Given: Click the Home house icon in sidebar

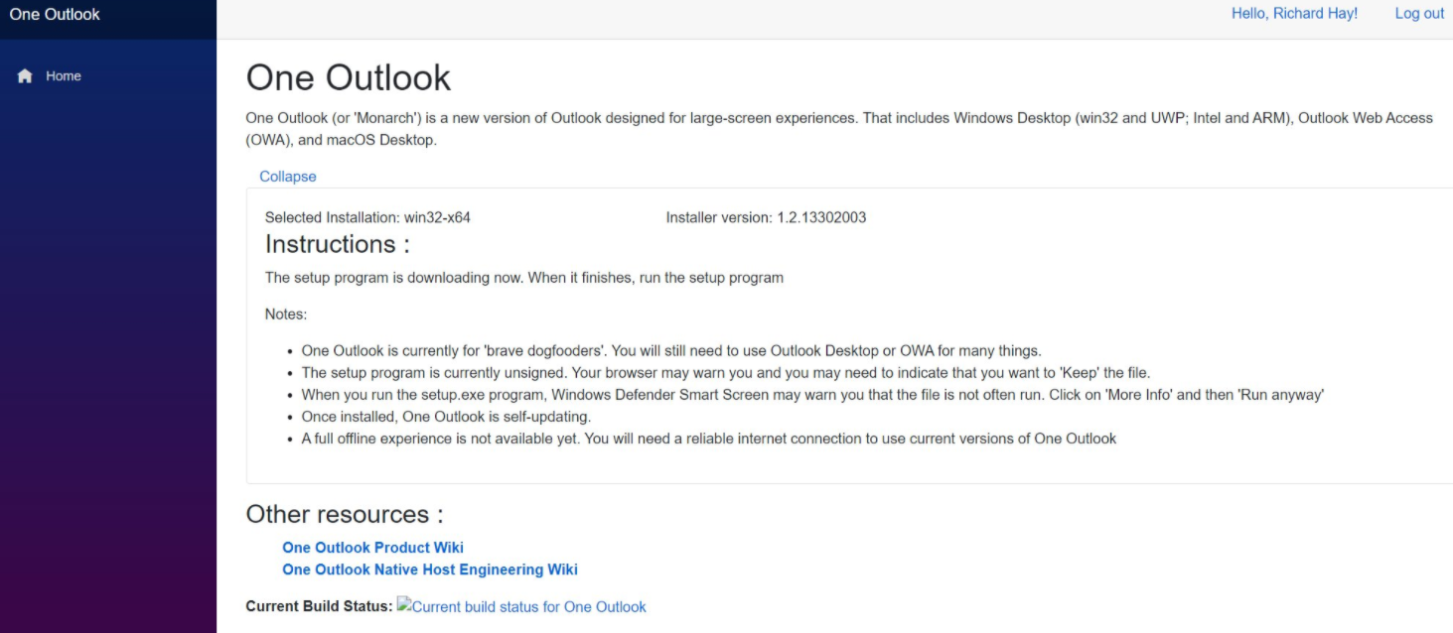Looking at the screenshot, I should 25,76.
